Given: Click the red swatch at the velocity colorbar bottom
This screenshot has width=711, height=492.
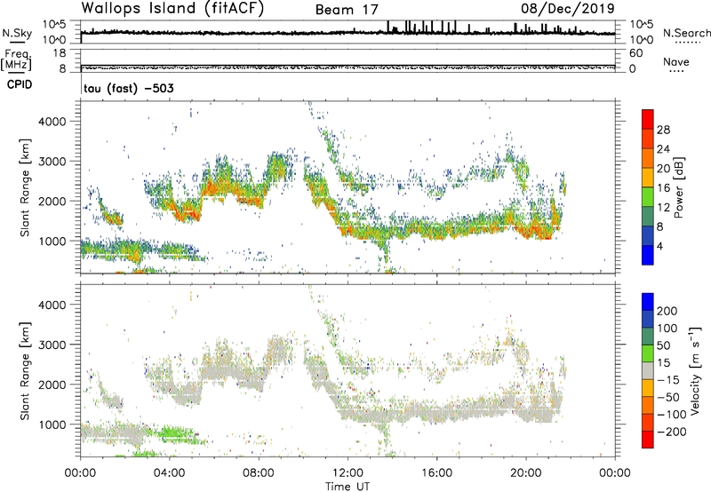Looking at the screenshot, I should point(648,440).
